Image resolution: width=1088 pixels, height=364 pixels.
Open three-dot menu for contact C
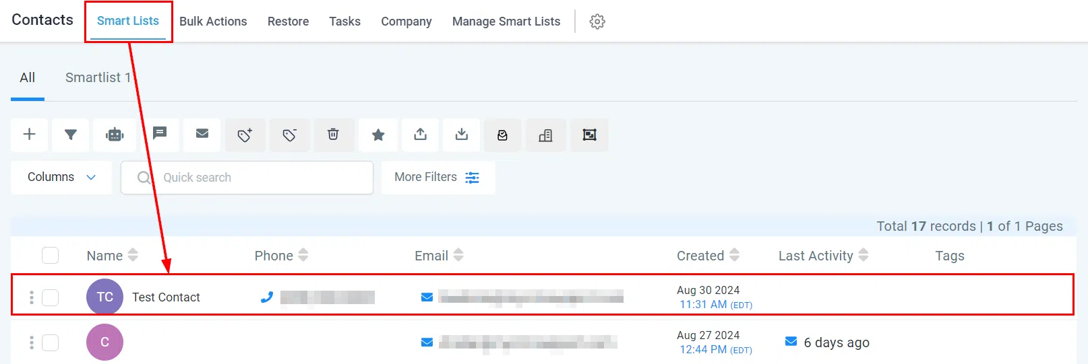click(x=31, y=342)
